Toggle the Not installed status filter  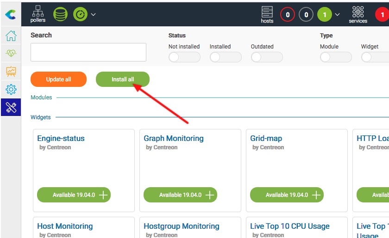point(184,57)
